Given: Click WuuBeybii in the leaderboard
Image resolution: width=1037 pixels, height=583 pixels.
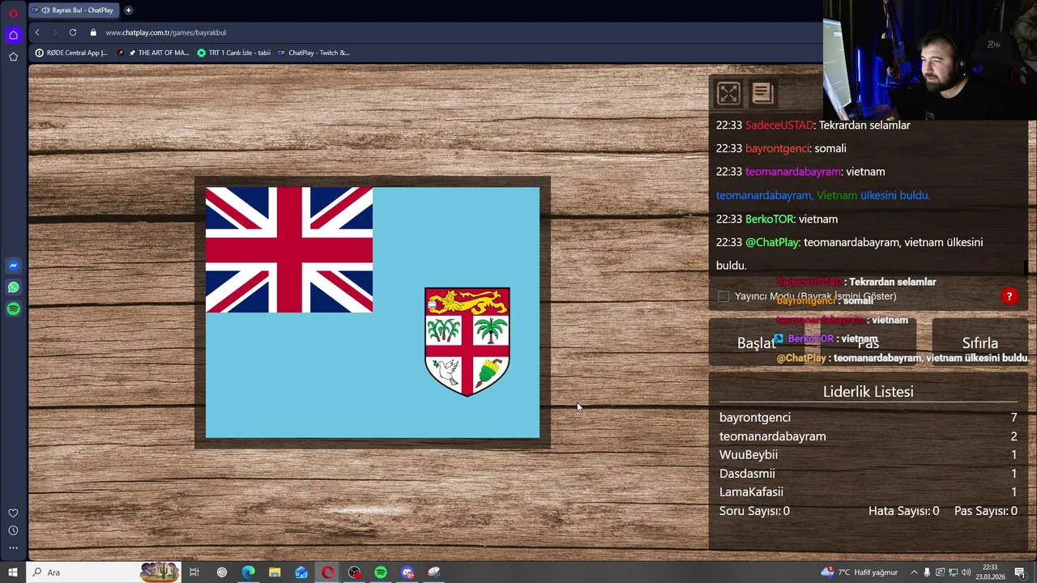Looking at the screenshot, I should 749,455.
